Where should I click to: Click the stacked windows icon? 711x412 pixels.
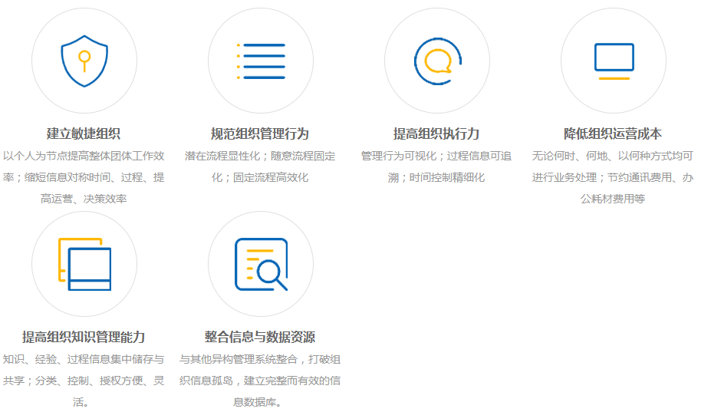click(x=84, y=264)
